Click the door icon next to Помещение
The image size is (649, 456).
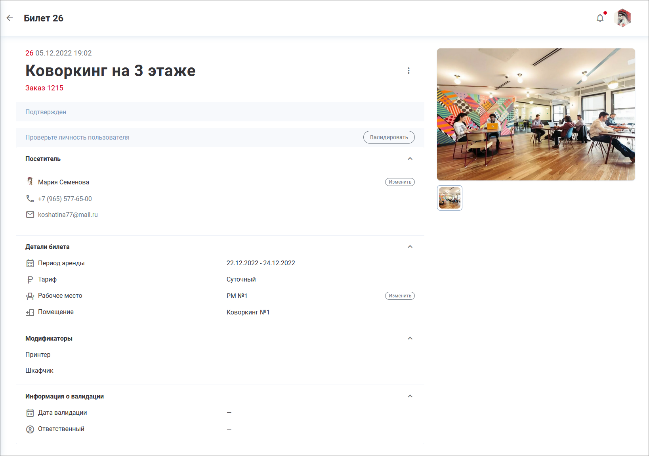[30, 312]
